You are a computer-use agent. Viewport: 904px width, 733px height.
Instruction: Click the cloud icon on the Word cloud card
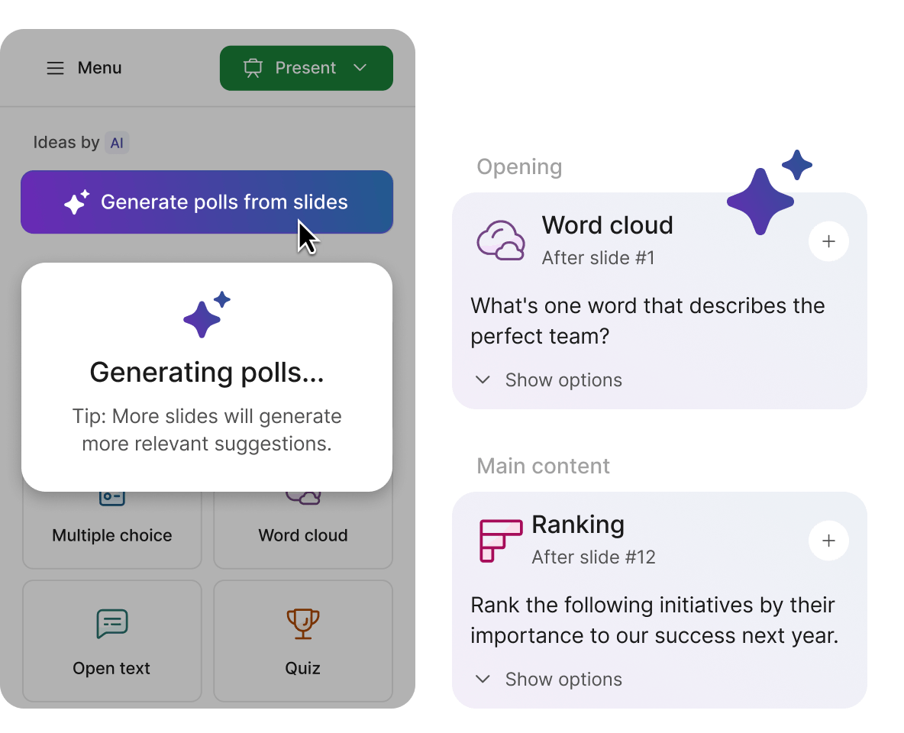click(501, 241)
